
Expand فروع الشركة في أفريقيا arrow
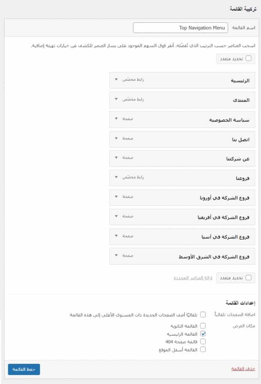pyautogui.click(x=116, y=216)
